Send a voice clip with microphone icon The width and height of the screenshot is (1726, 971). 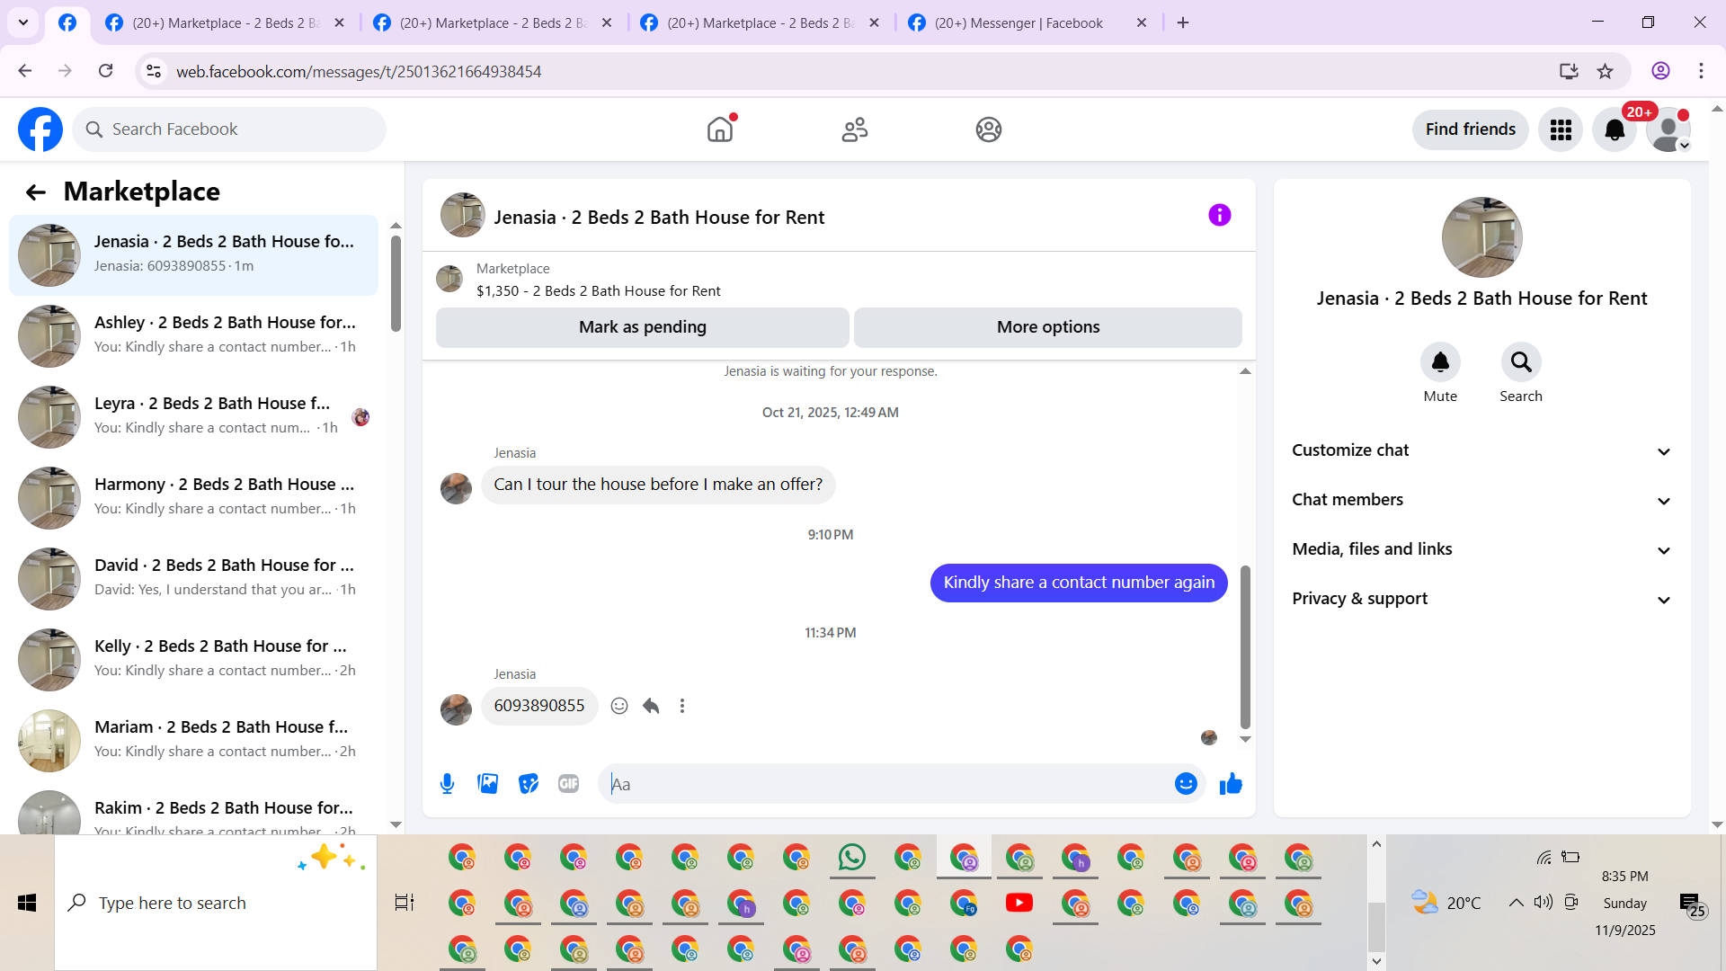coord(447,784)
